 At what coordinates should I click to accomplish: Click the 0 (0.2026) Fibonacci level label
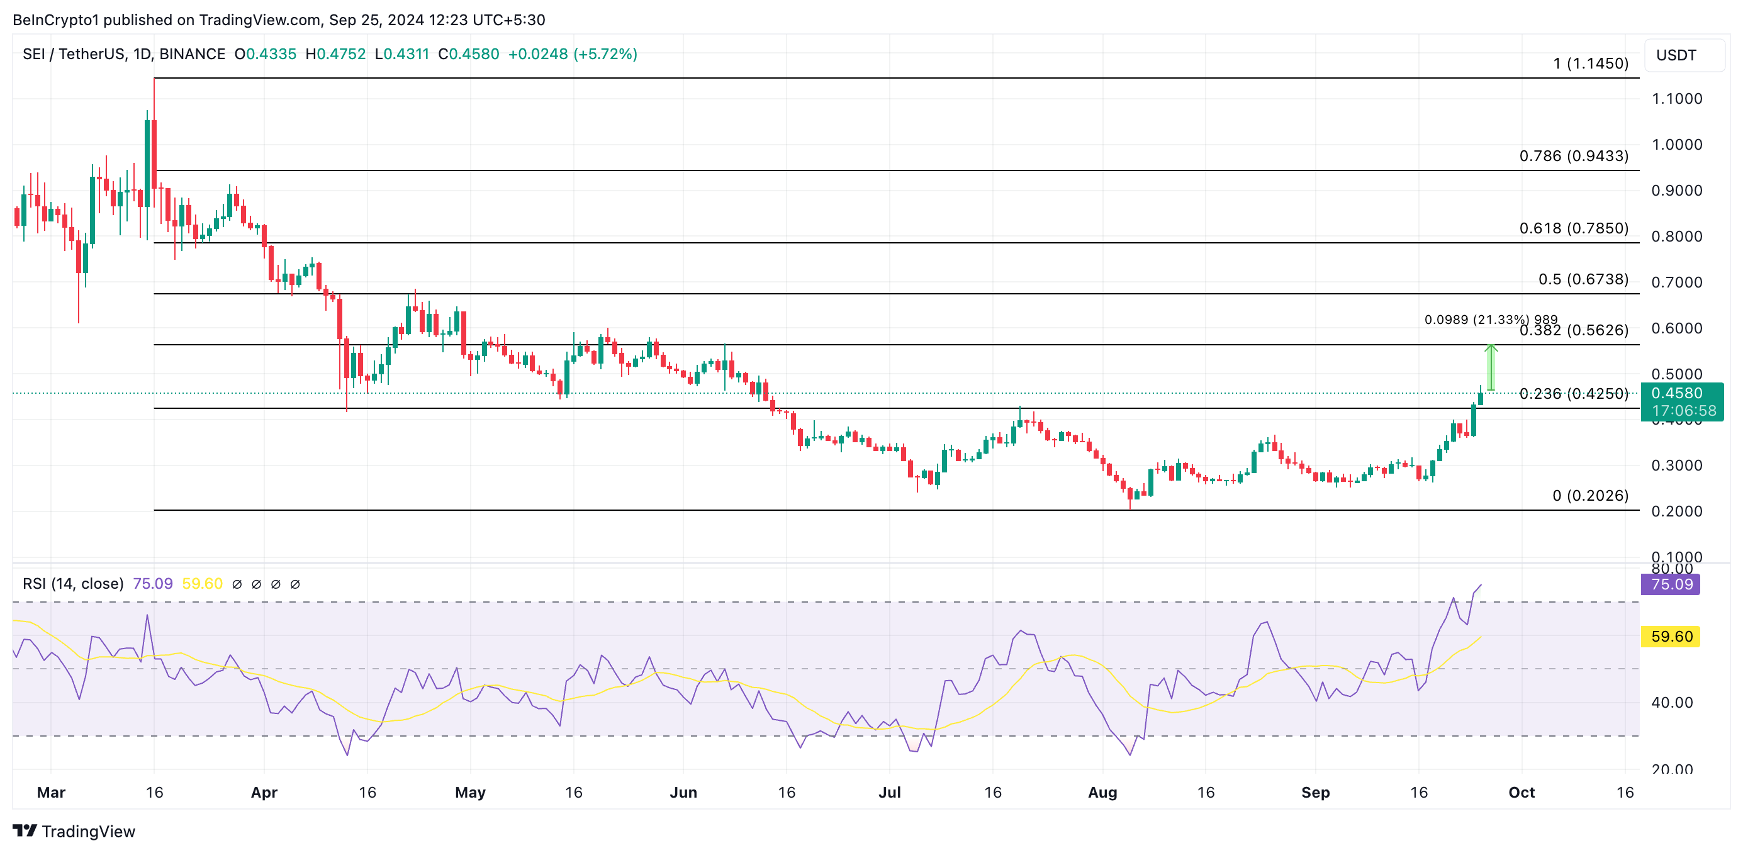coord(1590,495)
